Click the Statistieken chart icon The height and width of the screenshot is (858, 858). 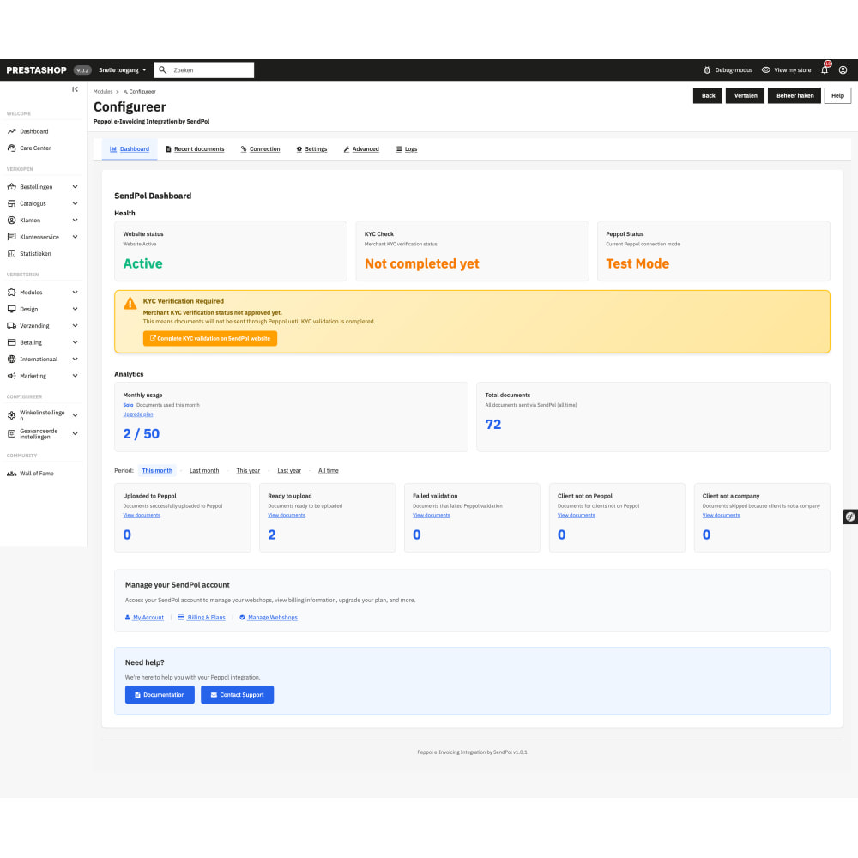tap(11, 253)
